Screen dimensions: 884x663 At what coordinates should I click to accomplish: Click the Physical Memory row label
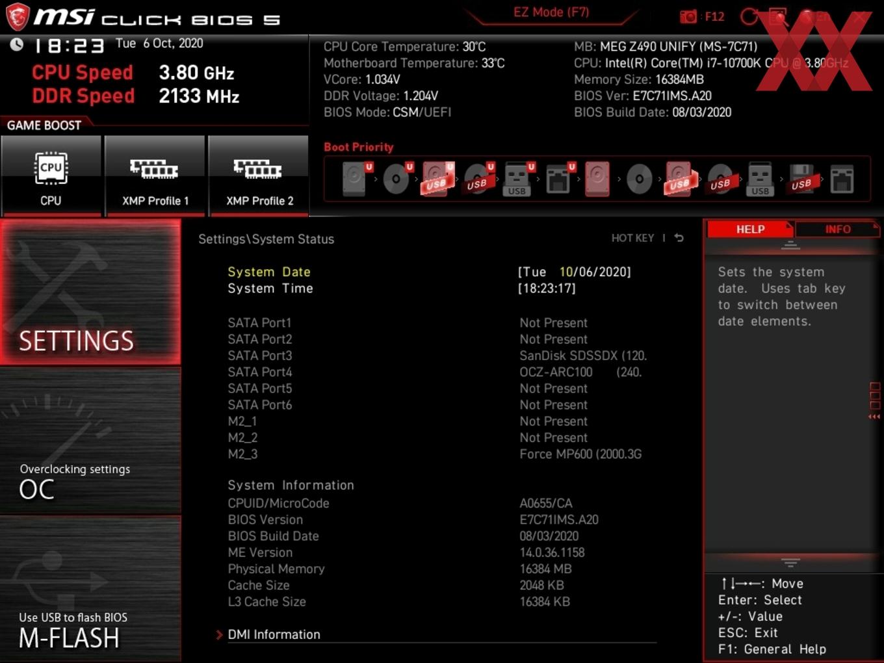tap(276, 569)
